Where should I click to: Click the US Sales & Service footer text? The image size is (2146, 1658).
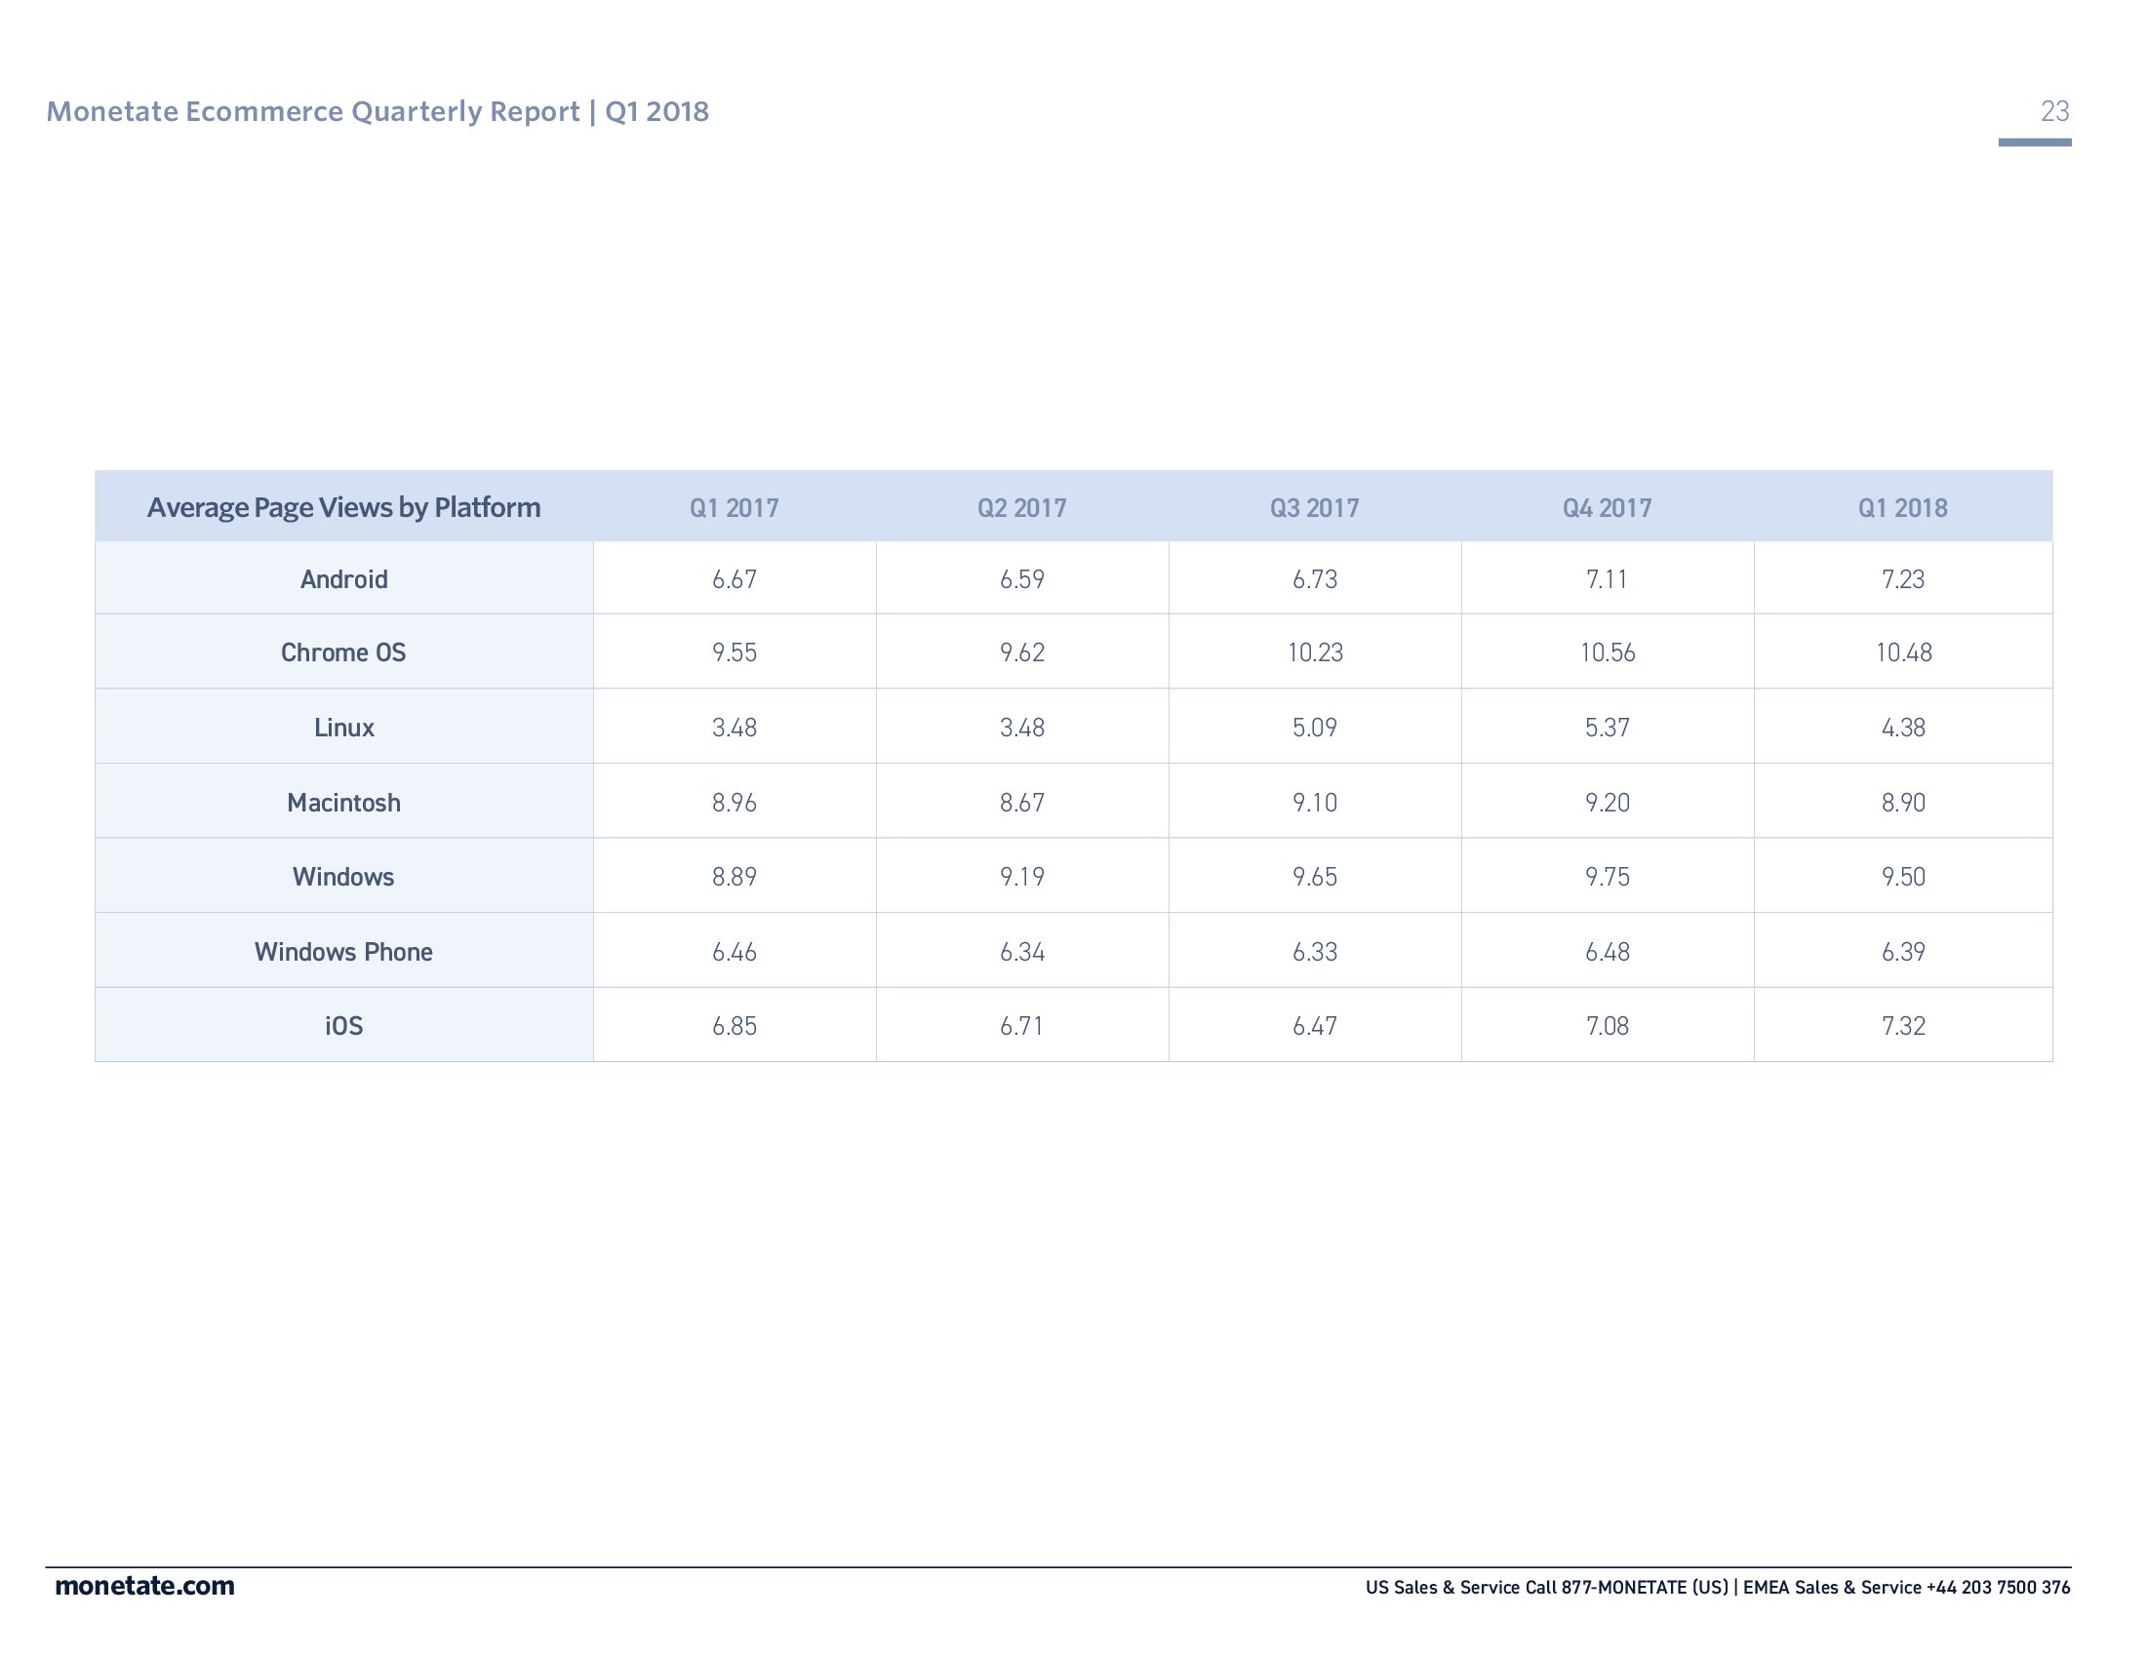[x=1546, y=1587]
